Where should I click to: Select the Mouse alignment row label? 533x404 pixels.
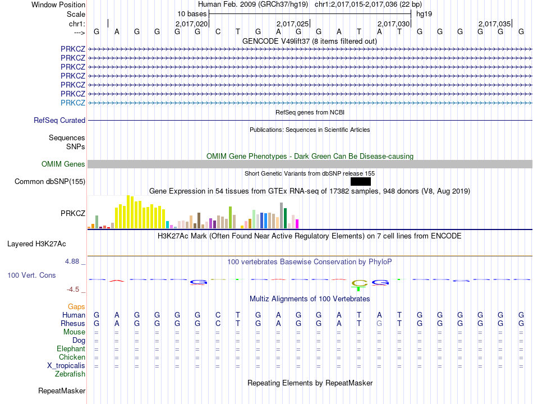74,332
